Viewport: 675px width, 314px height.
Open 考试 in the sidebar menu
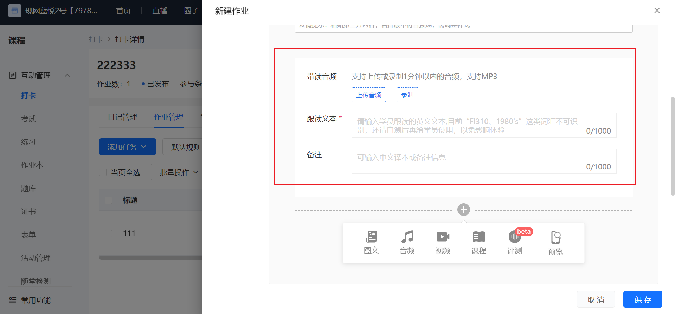tap(28, 119)
